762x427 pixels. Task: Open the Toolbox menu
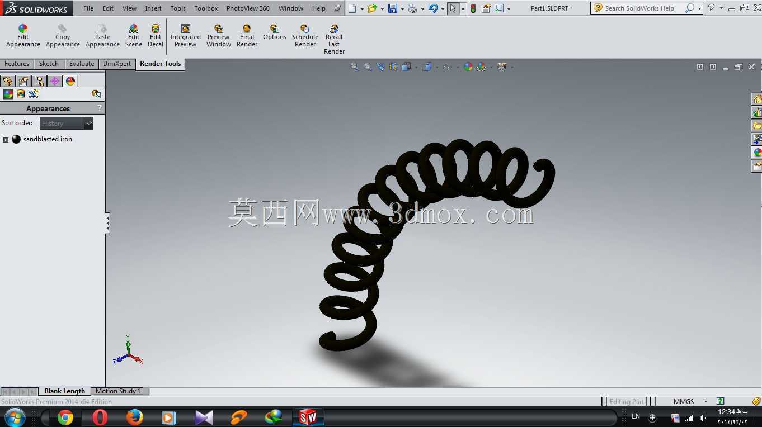[x=206, y=8]
